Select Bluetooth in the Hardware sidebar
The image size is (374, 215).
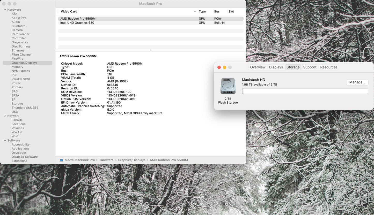pos(18,26)
